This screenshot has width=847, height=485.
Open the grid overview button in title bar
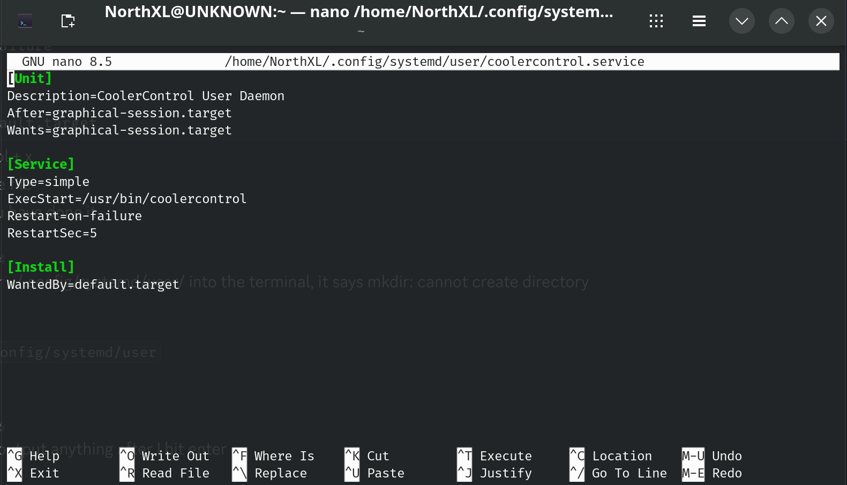(x=656, y=21)
